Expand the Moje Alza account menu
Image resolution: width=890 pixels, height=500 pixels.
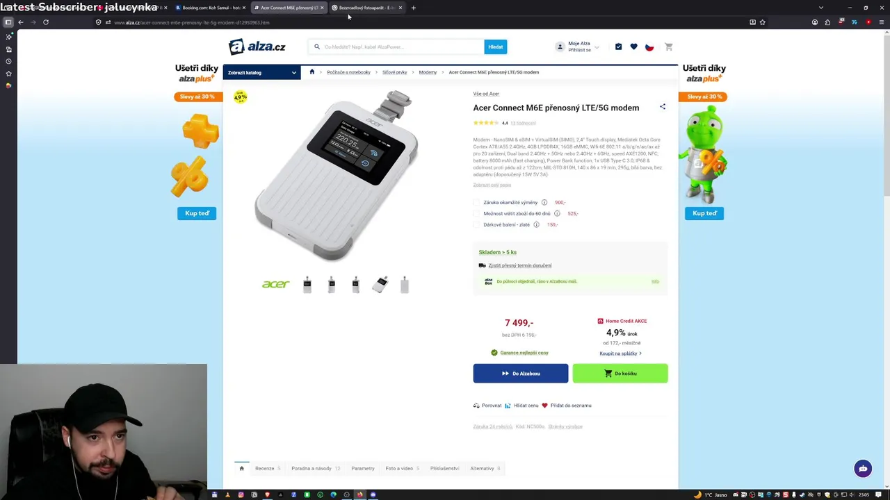click(x=577, y=47)
